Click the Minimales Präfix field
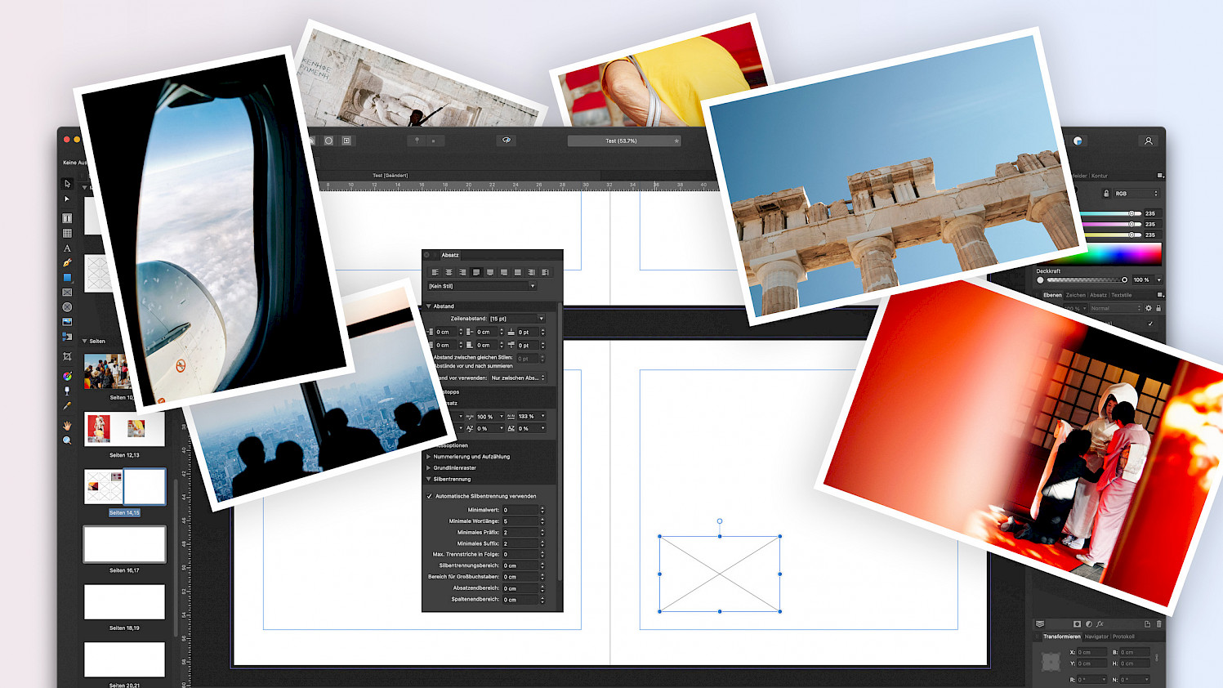This screenshot has height=688, width=1223. (520, 533)
